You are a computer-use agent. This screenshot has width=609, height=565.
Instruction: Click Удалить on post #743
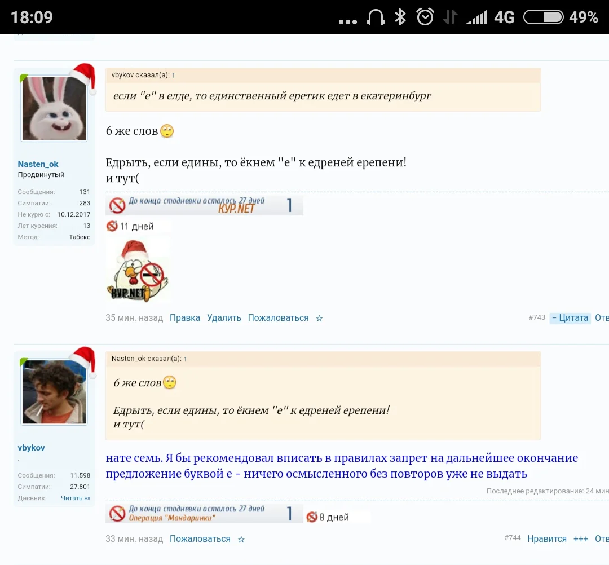coord(224,317)
